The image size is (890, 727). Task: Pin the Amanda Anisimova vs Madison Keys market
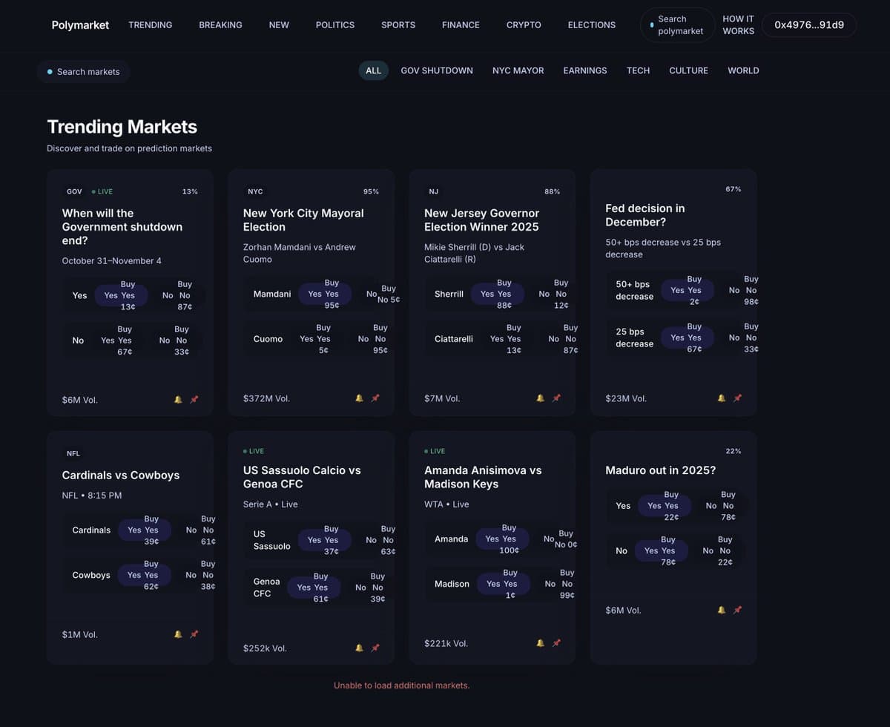click(x=556, y=642)
